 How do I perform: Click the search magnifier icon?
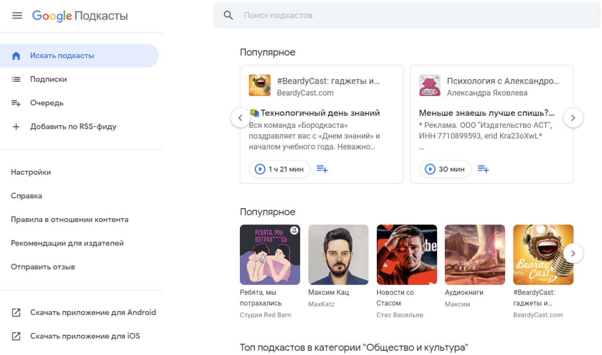pos(229,15)
